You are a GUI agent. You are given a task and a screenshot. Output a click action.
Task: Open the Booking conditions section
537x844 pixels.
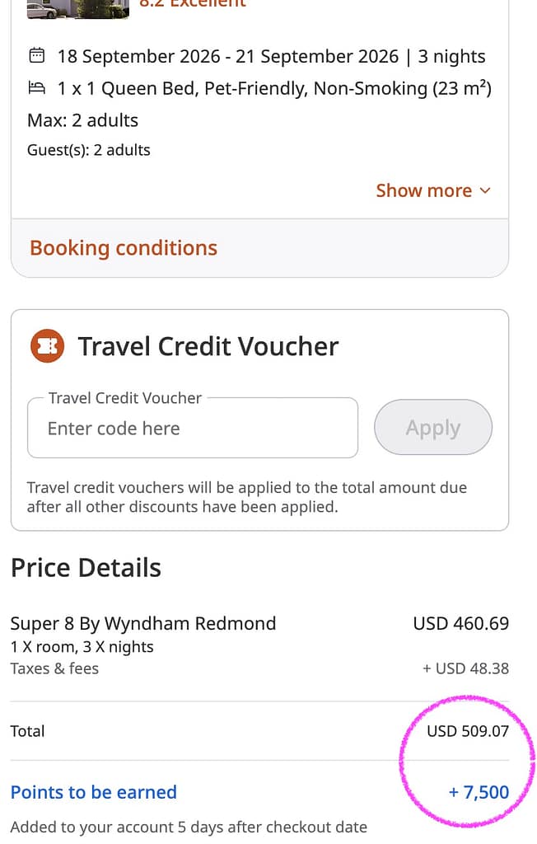(x=123, y=247)
